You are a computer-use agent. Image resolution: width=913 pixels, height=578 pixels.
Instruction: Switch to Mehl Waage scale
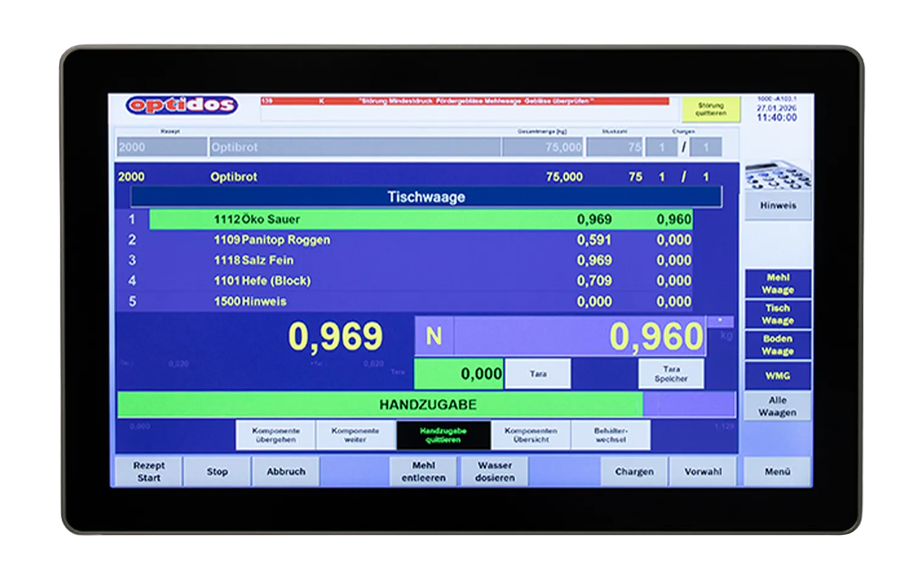tap(778, 284)
